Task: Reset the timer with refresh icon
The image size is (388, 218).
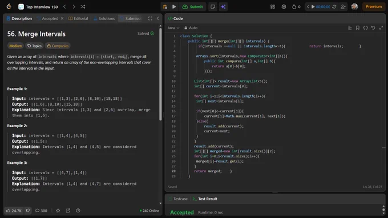Action: pos(334,7)
